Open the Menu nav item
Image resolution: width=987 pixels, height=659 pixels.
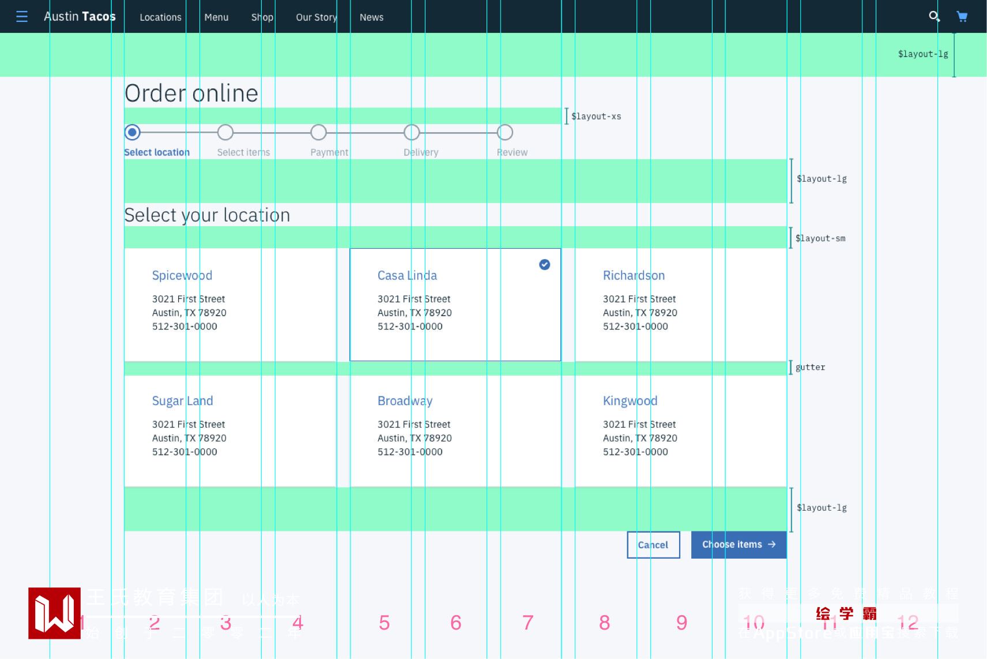(x=216, y=17)
